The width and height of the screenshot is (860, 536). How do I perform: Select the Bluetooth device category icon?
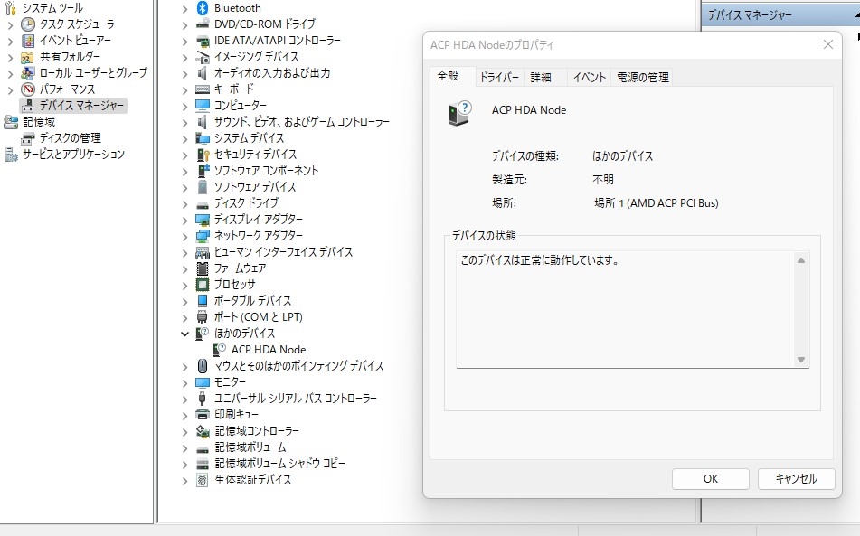coord(201,8)
